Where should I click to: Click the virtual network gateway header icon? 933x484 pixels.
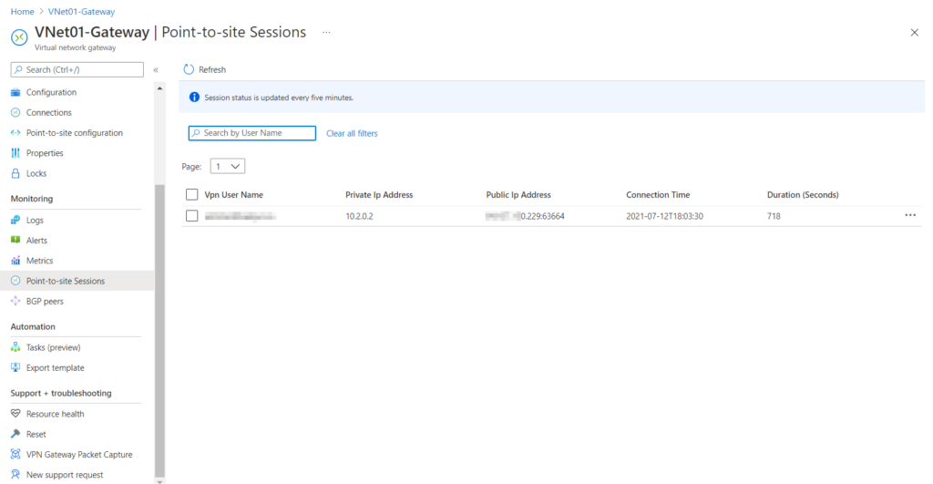pyautogui.click(x=19, y=37)
